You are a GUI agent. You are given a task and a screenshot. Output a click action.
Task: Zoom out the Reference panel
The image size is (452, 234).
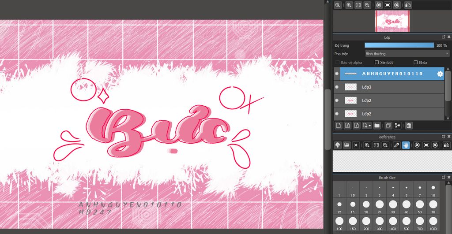click(x=385, y=145)
